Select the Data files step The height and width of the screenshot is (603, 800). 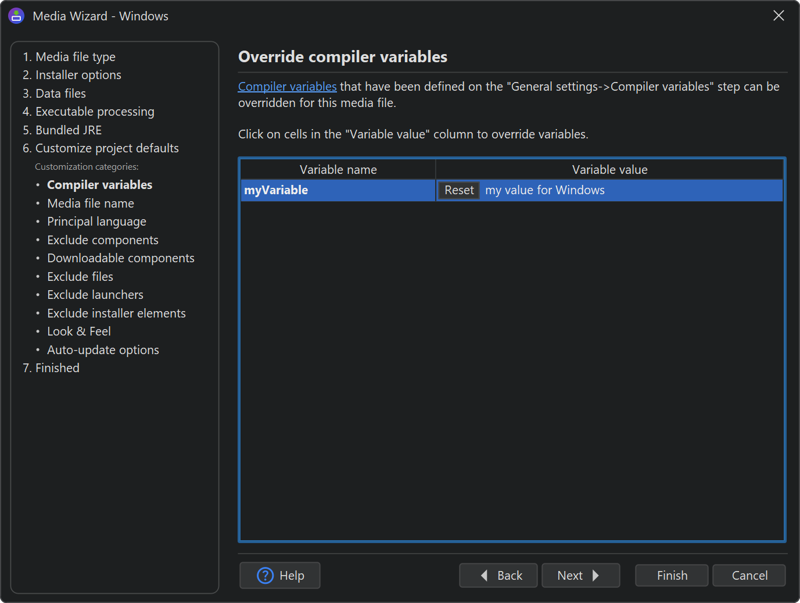click(x=54, y=94)
